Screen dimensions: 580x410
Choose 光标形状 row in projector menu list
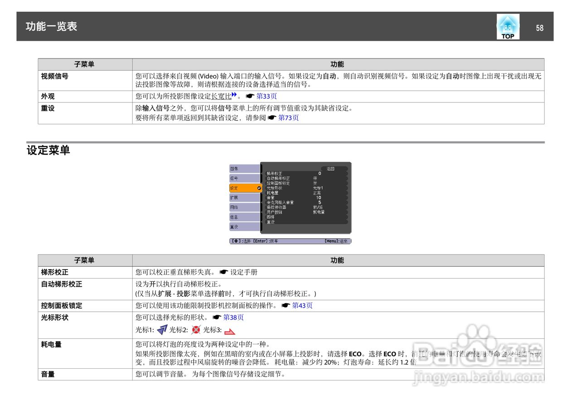pyautogui.click(x=306, y=188)
